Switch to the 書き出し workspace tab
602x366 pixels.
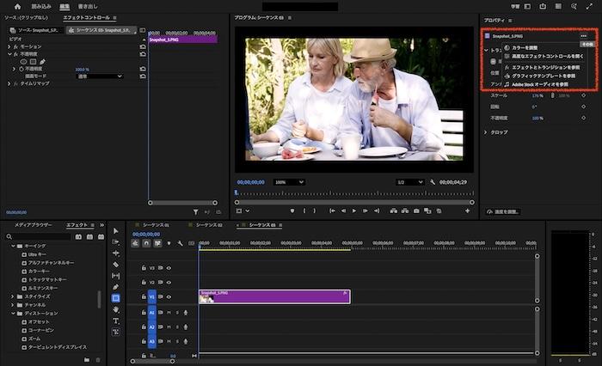[89, 6]
